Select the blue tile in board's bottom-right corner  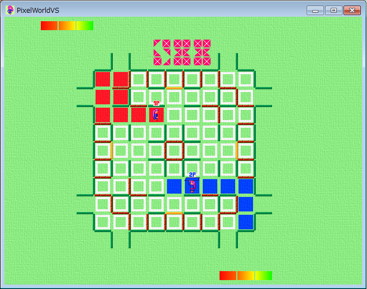(x=246, y=222)
